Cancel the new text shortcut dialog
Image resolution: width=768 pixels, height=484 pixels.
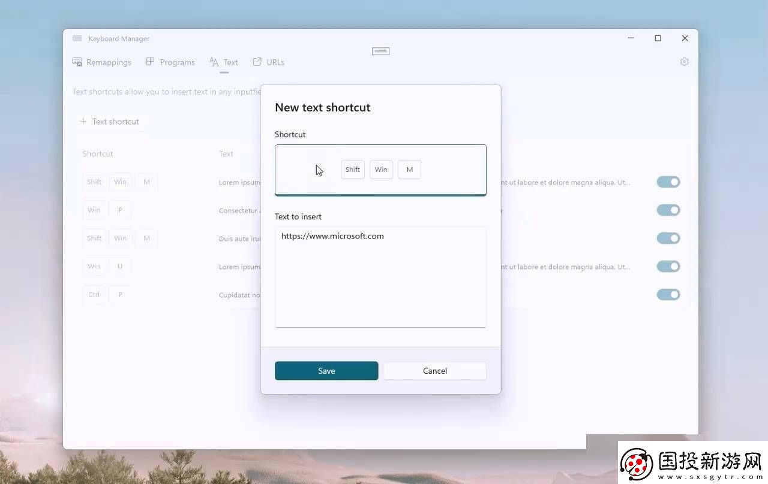click(x=434, y=371)
